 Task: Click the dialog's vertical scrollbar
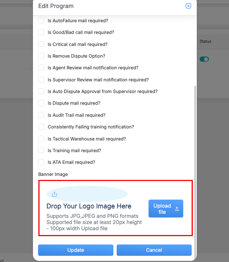195,164
